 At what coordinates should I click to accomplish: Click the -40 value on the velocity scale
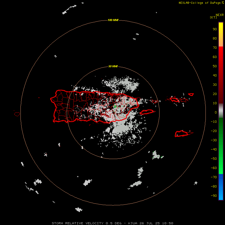pos(214,149)
